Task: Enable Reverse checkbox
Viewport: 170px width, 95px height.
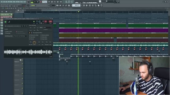Action: coord(29,39)
